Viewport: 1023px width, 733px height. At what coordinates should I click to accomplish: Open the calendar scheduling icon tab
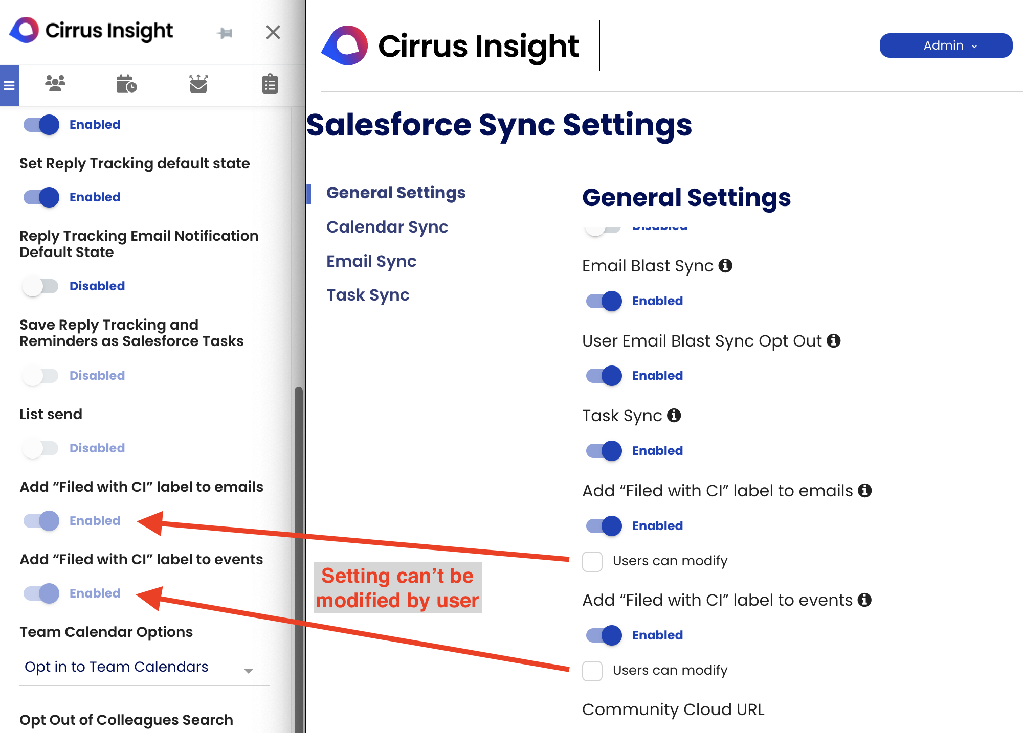click(126, 84)
